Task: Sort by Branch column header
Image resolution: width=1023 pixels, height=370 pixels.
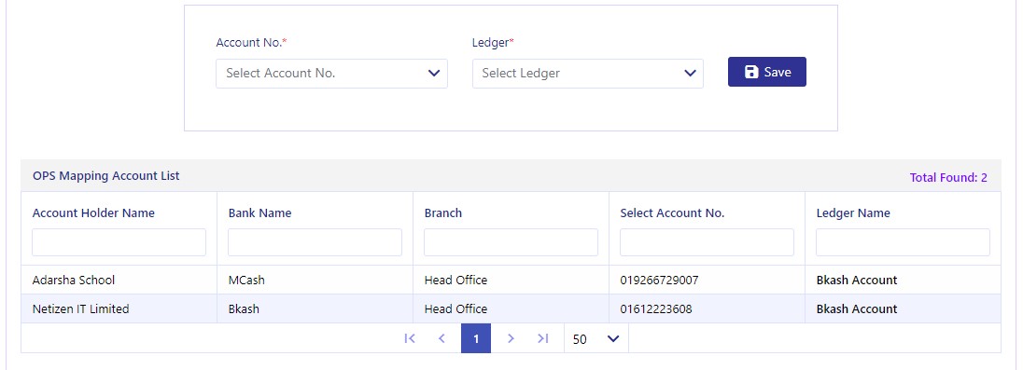Action: pos(443,213)
